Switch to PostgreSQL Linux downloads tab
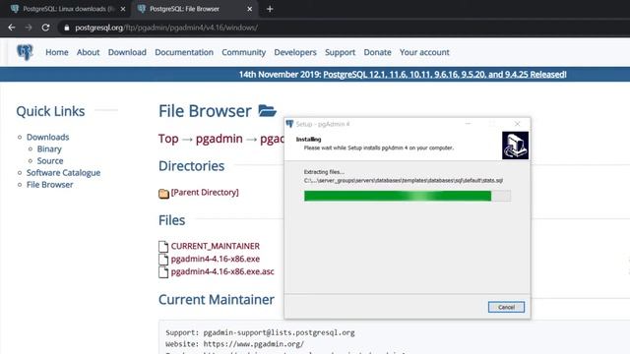This screenshot has height=354, width=630. coord(68,9)
